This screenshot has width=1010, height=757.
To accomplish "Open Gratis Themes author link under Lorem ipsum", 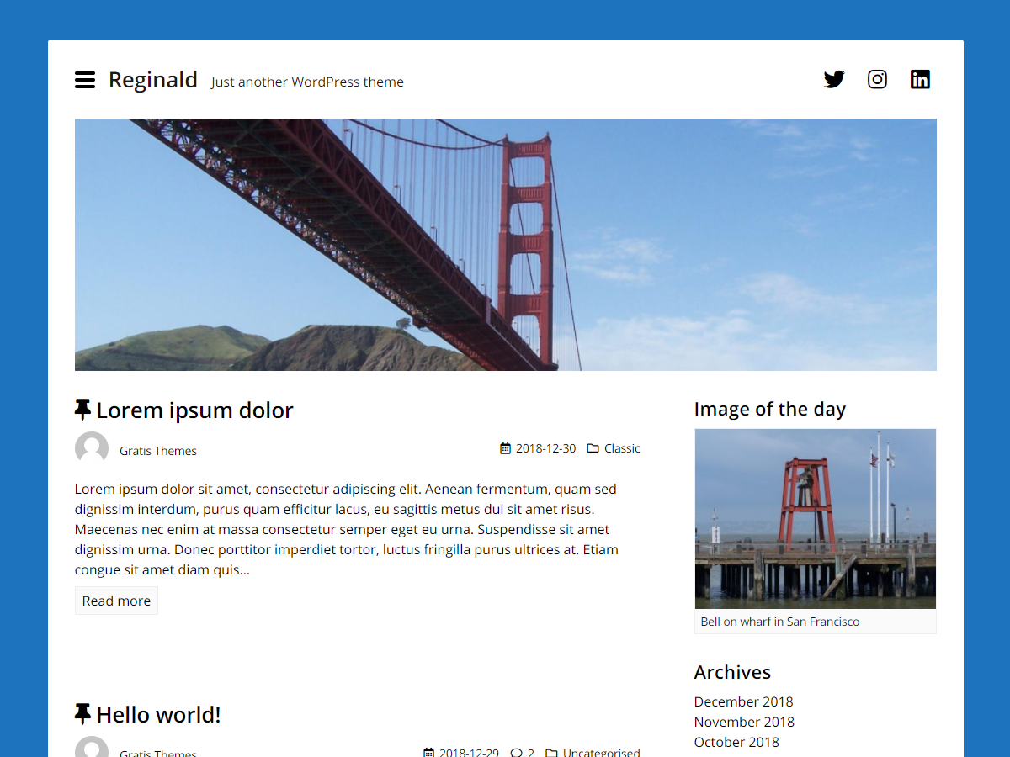I will tap(158, 451).
